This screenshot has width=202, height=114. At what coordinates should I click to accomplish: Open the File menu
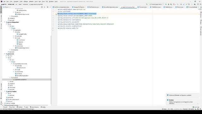4,1
